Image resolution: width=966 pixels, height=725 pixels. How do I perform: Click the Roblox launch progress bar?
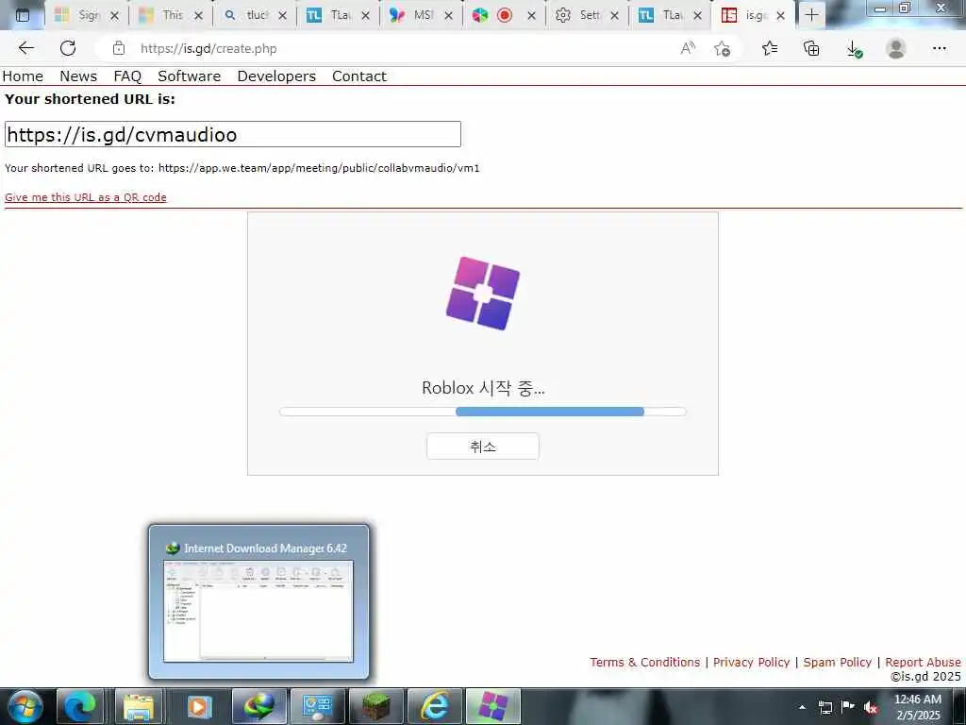pos(483,412)
